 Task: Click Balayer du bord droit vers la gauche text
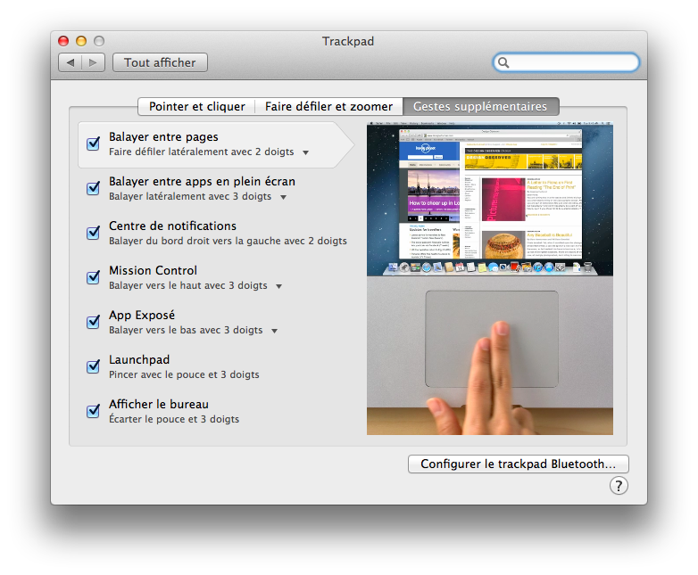click(228, 241)
